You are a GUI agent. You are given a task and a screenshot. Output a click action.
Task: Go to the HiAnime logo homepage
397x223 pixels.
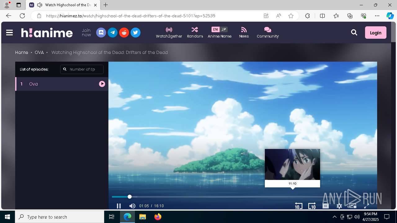coord(47,33)
